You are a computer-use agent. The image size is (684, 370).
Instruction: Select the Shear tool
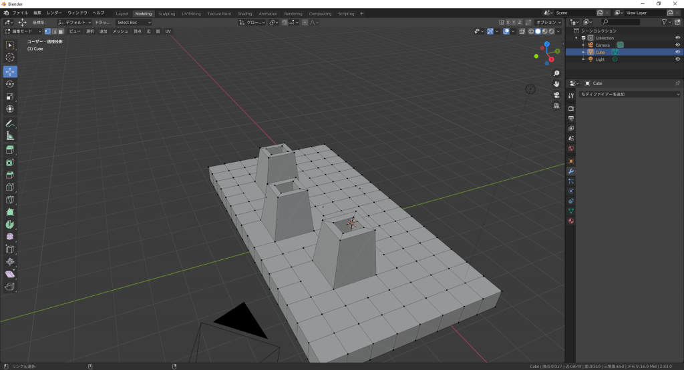point(9,274)
